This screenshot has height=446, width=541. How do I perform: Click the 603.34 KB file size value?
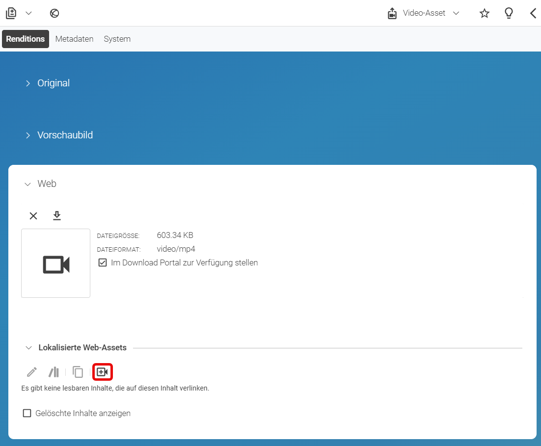point(175,235)
